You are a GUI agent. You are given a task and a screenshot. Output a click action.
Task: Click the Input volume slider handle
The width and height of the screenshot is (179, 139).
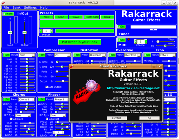[x=10, y=33]
